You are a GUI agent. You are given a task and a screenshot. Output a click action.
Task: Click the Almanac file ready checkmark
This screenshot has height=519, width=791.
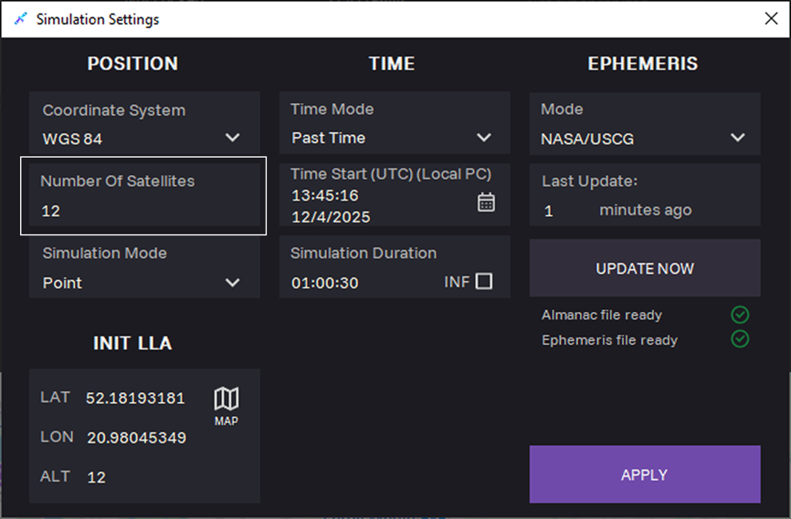[x=740, y=315]
